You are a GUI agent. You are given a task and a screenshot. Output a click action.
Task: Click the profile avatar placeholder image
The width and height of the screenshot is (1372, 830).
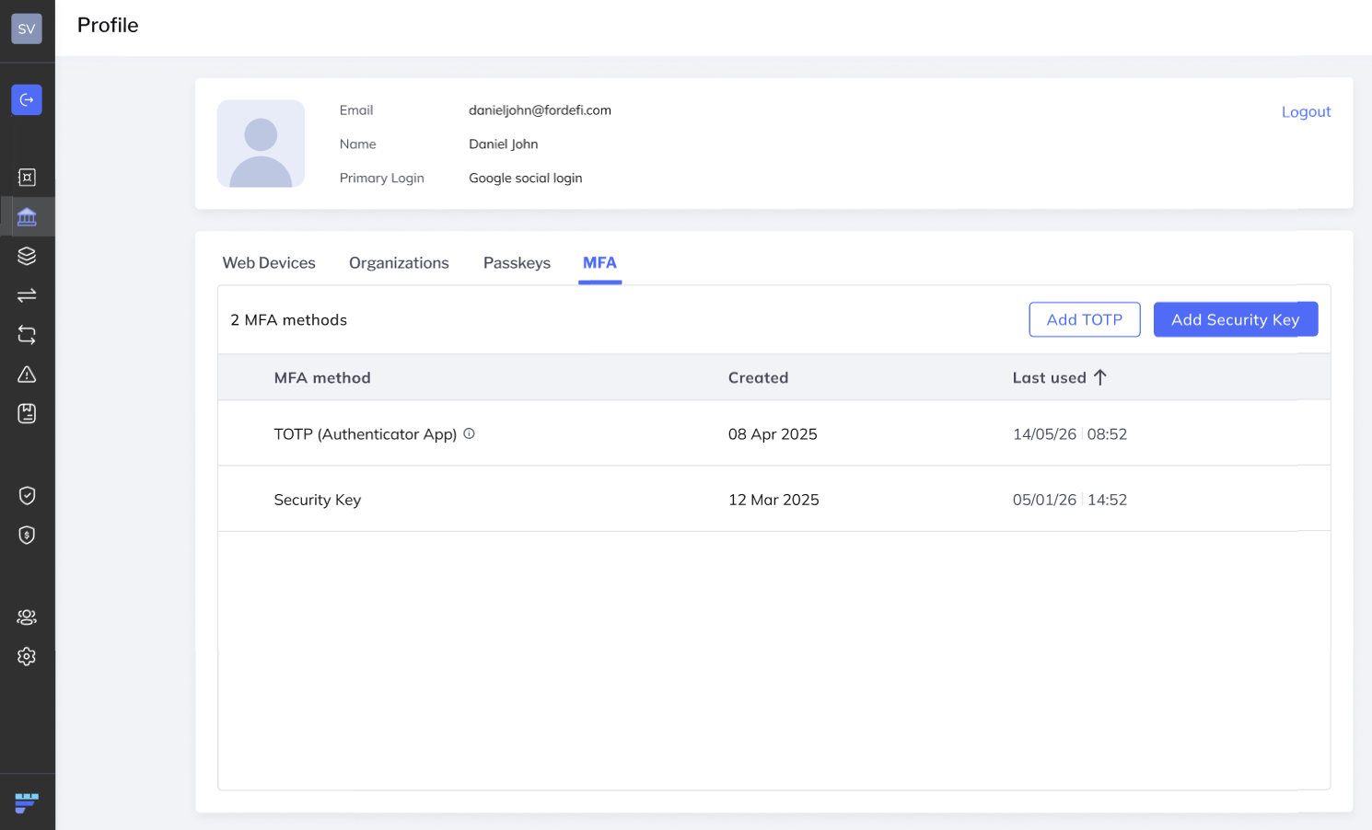261,144
